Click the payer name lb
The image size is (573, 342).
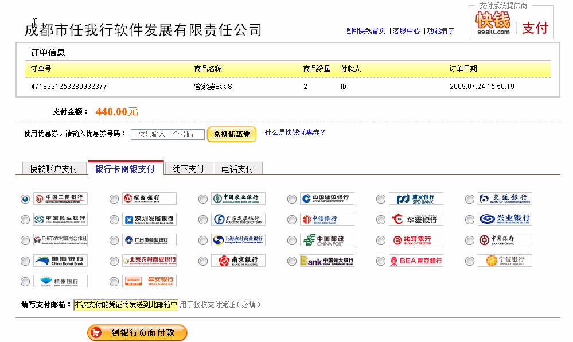tap(344, 87)
